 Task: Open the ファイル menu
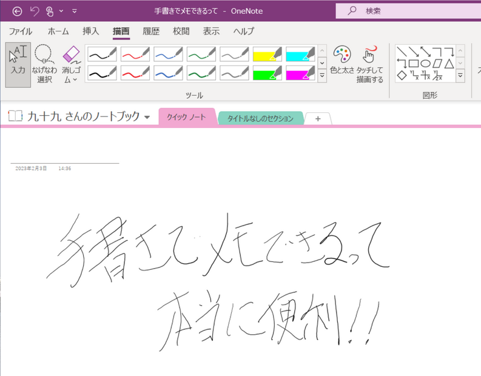[x=20, y=32]
